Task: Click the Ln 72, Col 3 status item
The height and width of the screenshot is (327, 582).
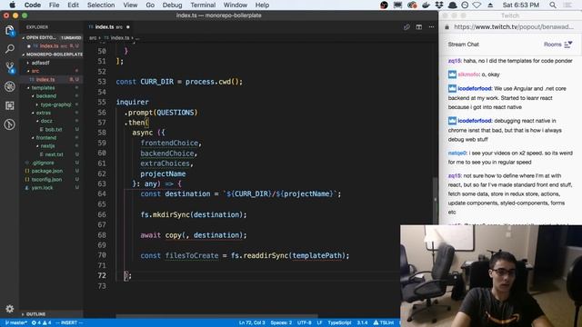Action: [x=252, y=322]
